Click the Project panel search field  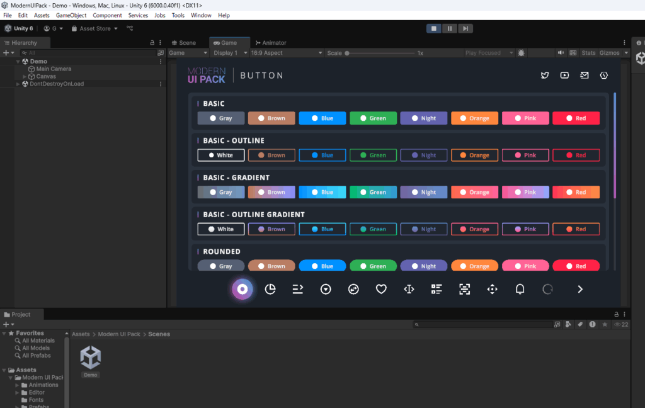[x=483, y=324]
